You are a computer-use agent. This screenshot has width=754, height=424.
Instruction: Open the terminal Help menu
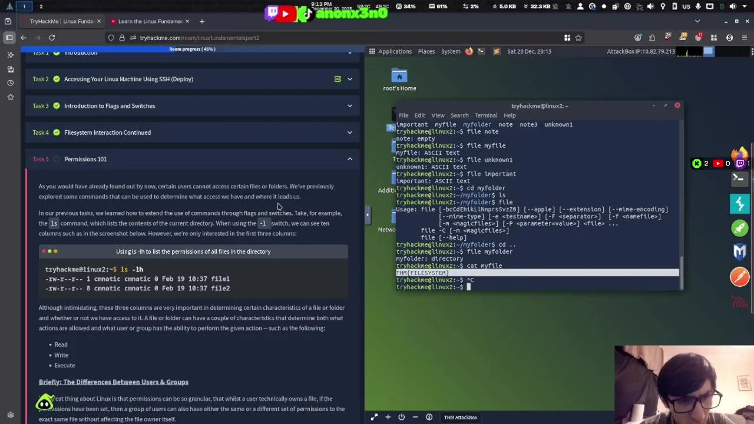(510, 115)
